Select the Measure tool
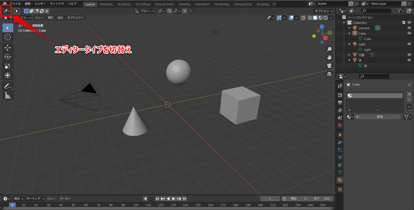The height and width of the screenshot is (210, 414). [x=8, y=95]
